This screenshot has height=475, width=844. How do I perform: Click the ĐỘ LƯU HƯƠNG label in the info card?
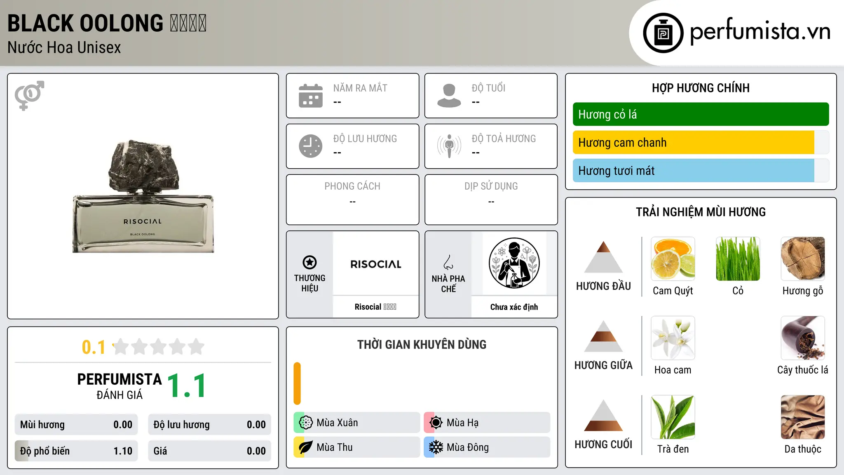(x=365, y=139)
